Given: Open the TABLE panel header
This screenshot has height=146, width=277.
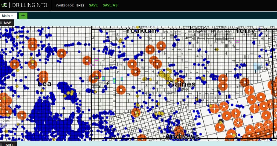Looking at the screenshot, I should pos(8,144).
